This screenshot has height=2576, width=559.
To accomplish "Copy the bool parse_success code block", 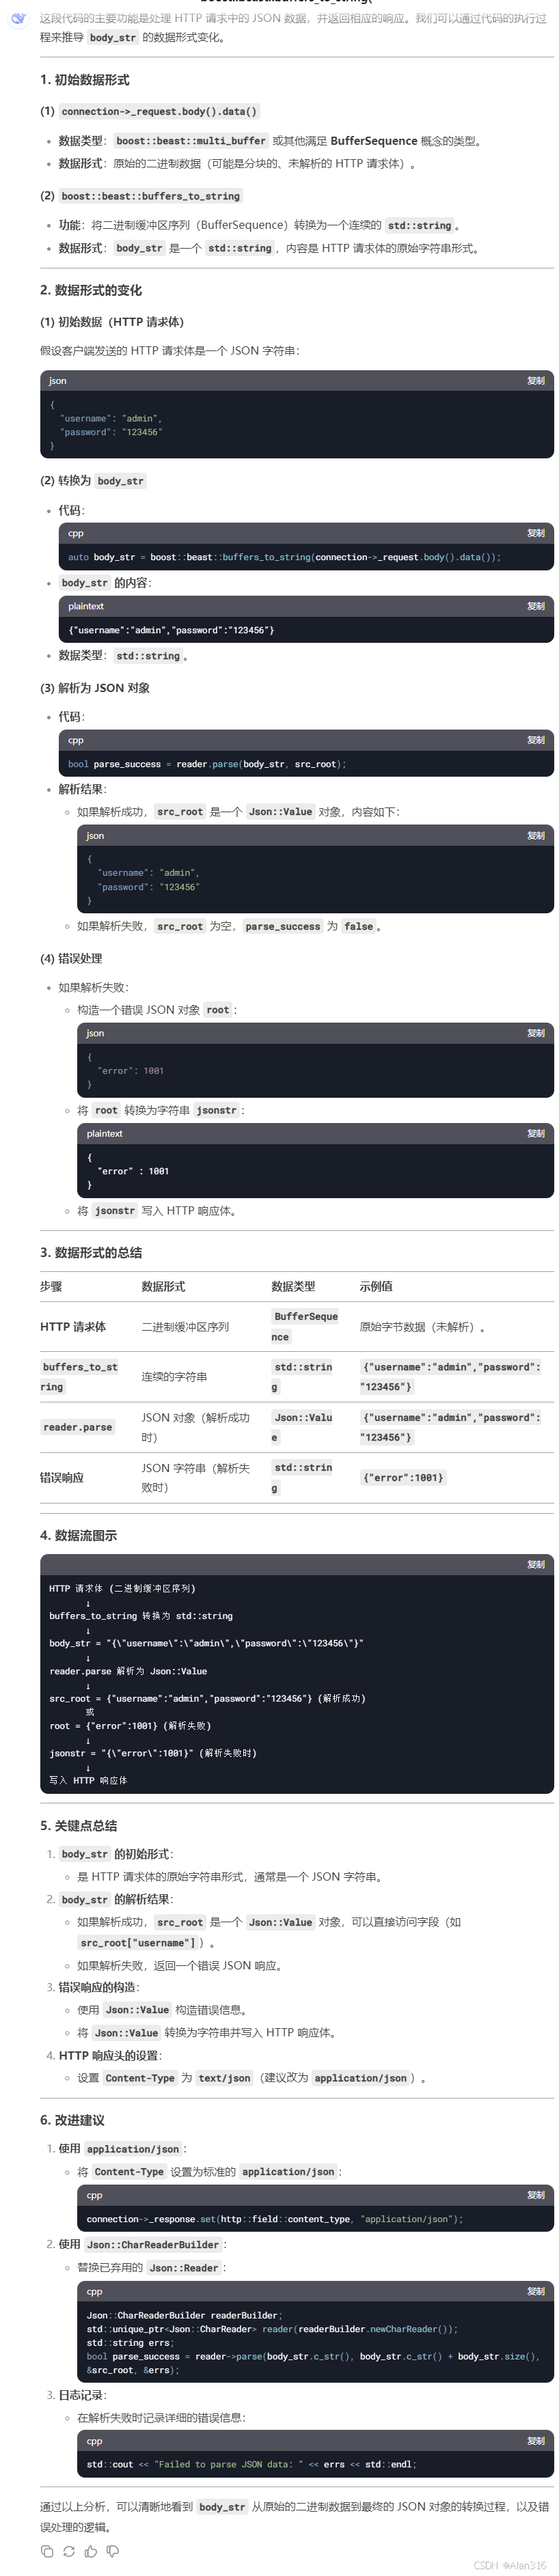I will 536,740.
